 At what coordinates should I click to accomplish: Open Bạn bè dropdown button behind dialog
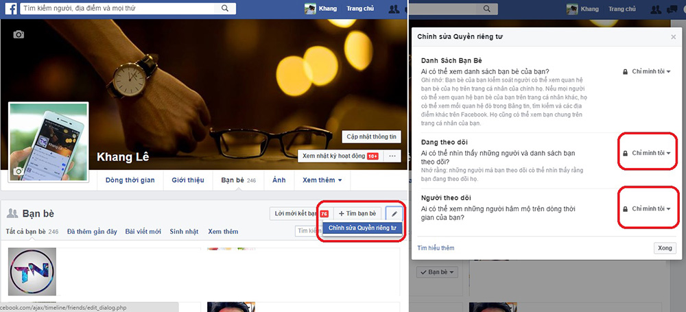[x=436, y=272]
